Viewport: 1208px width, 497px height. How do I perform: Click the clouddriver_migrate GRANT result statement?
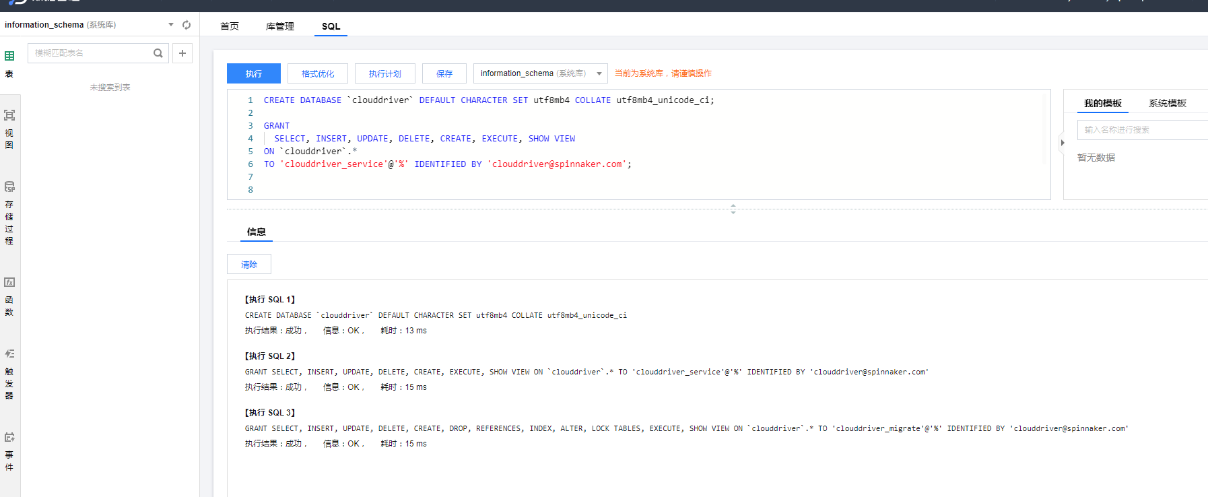(x=687, y=428)
